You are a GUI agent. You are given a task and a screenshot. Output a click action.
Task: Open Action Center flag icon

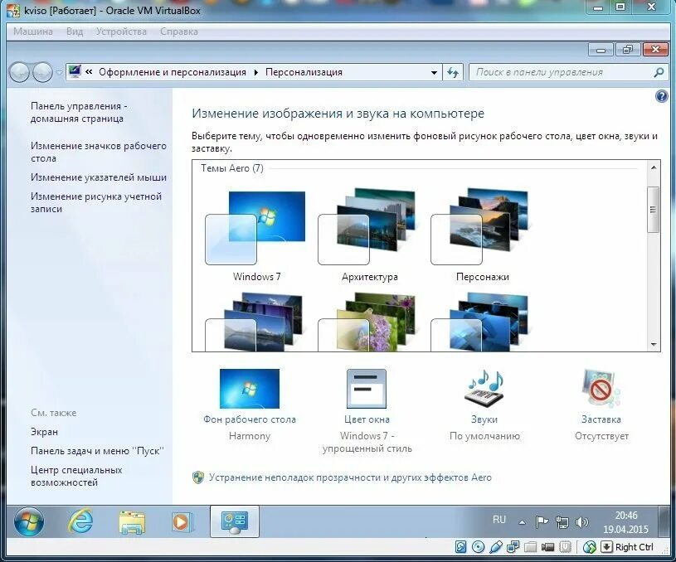(542, 522)
